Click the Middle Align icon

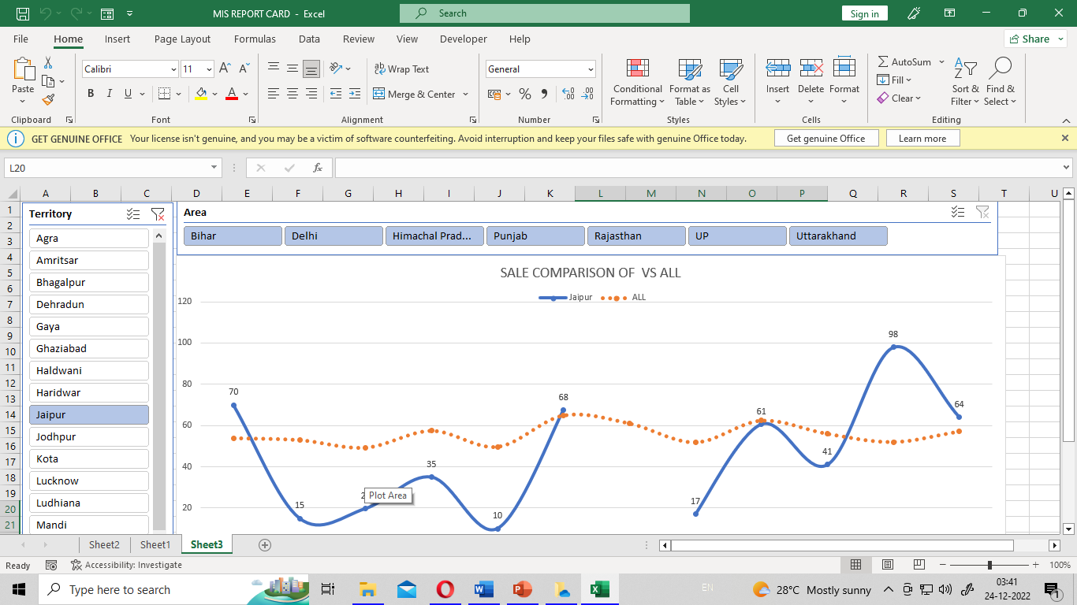pos(293,69)
